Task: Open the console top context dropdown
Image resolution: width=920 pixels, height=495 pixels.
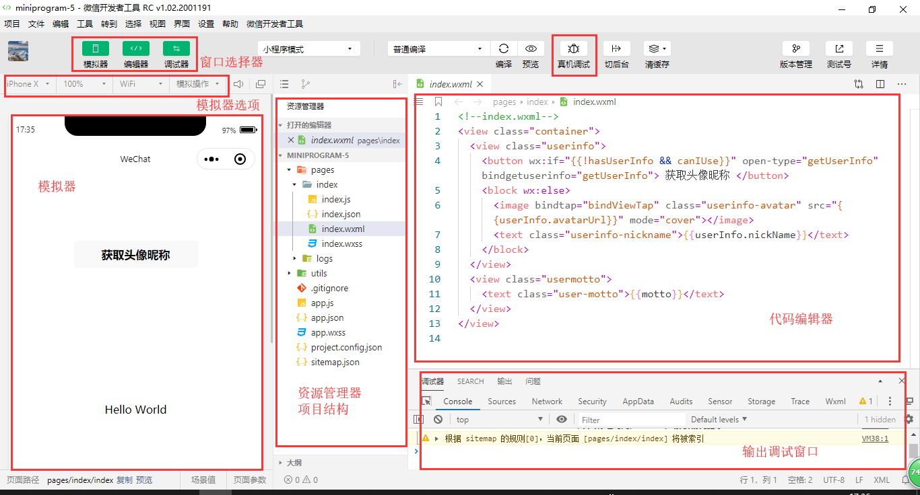Action: click(500, 419)
